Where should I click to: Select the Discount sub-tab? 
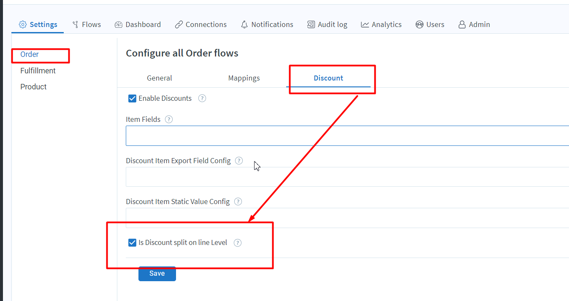(x=328, y=78)
